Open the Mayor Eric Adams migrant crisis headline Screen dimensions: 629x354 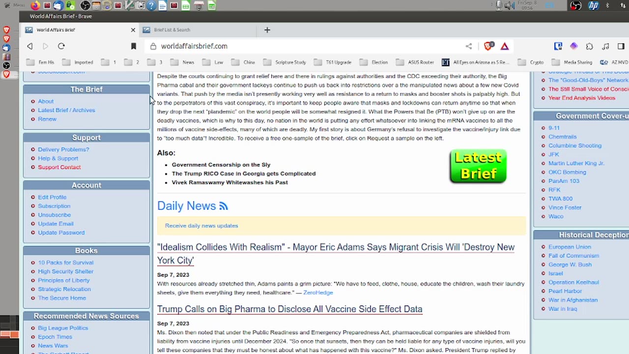click(336, 254)
